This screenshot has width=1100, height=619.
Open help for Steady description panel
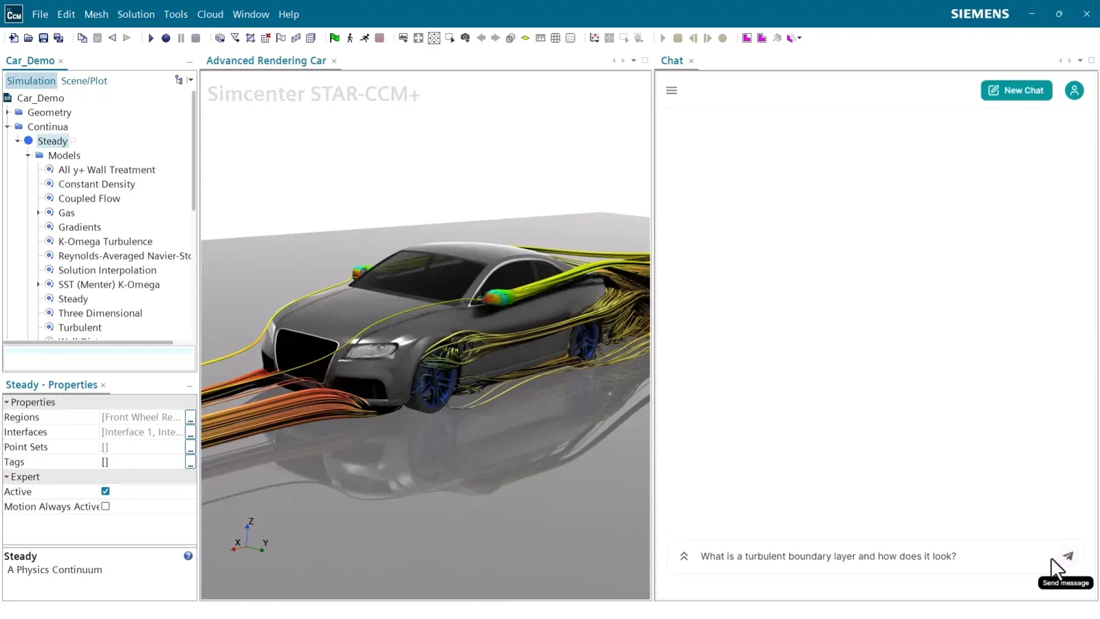pos(188,556)
